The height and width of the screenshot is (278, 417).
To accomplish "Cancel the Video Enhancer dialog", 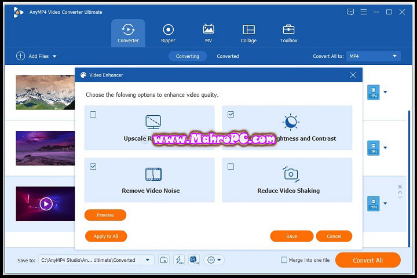I will [x=334, y=236].
